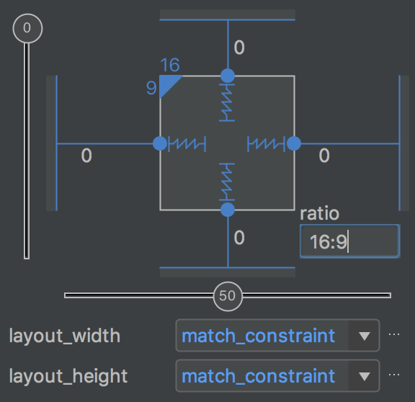Open the layout_height more options ellipsis
Viewport: 415px width, 402px height.
pyautogui.click(x=394, y=375)
